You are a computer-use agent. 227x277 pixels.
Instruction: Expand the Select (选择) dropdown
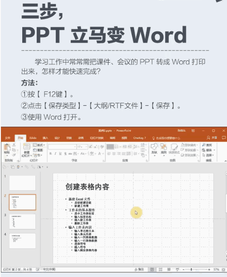208,155
